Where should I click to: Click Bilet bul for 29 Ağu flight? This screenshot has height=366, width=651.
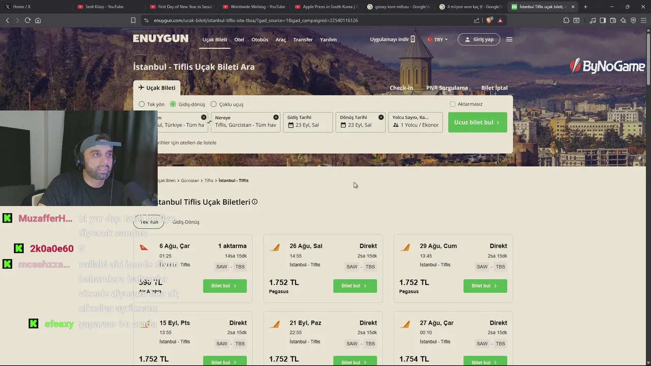tap(485, 286)
